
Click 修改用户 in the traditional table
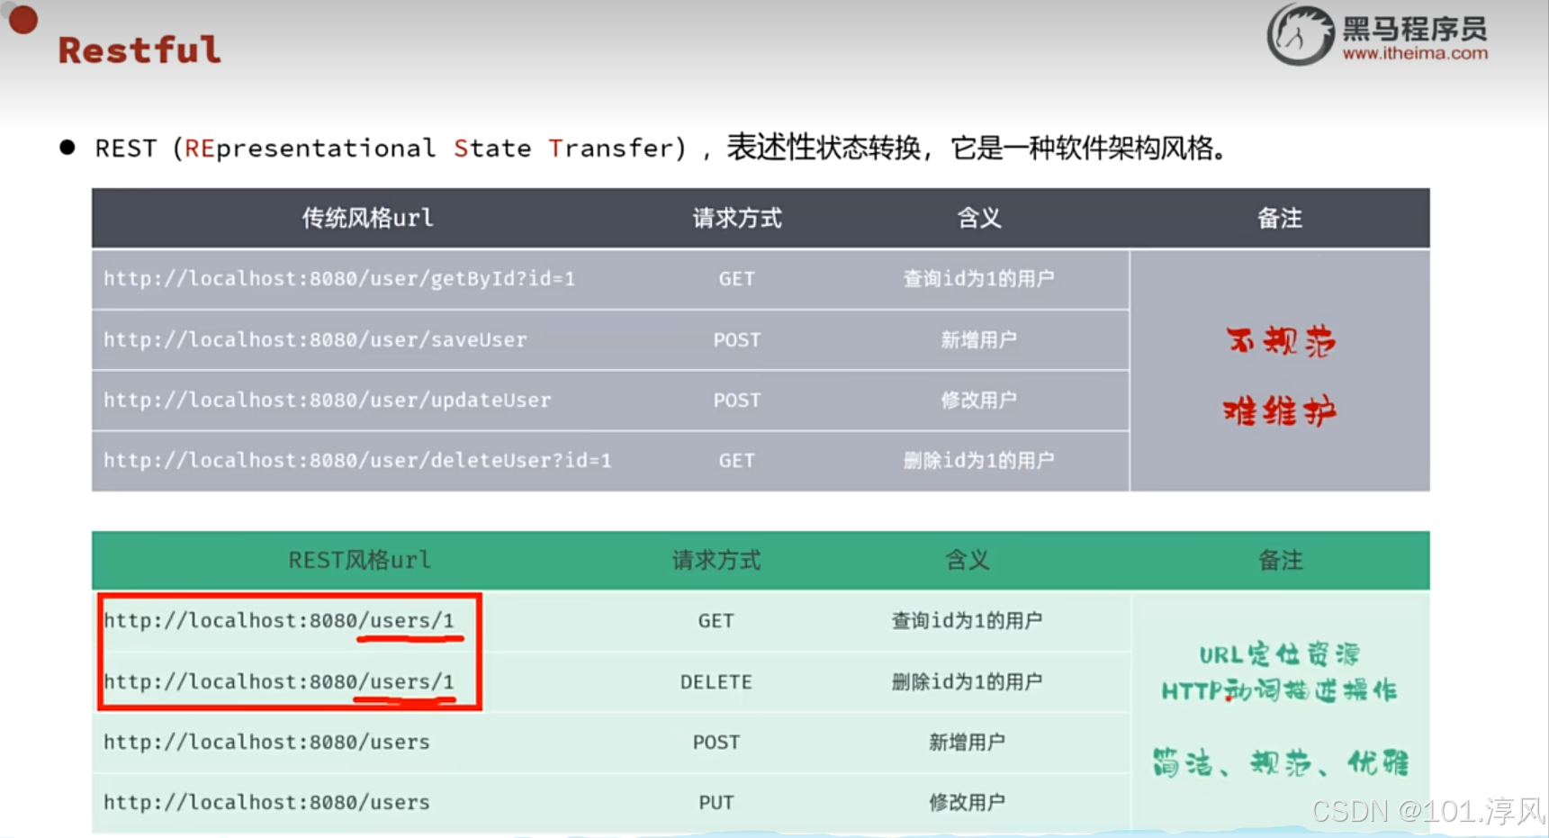click(x=978, y=401)
